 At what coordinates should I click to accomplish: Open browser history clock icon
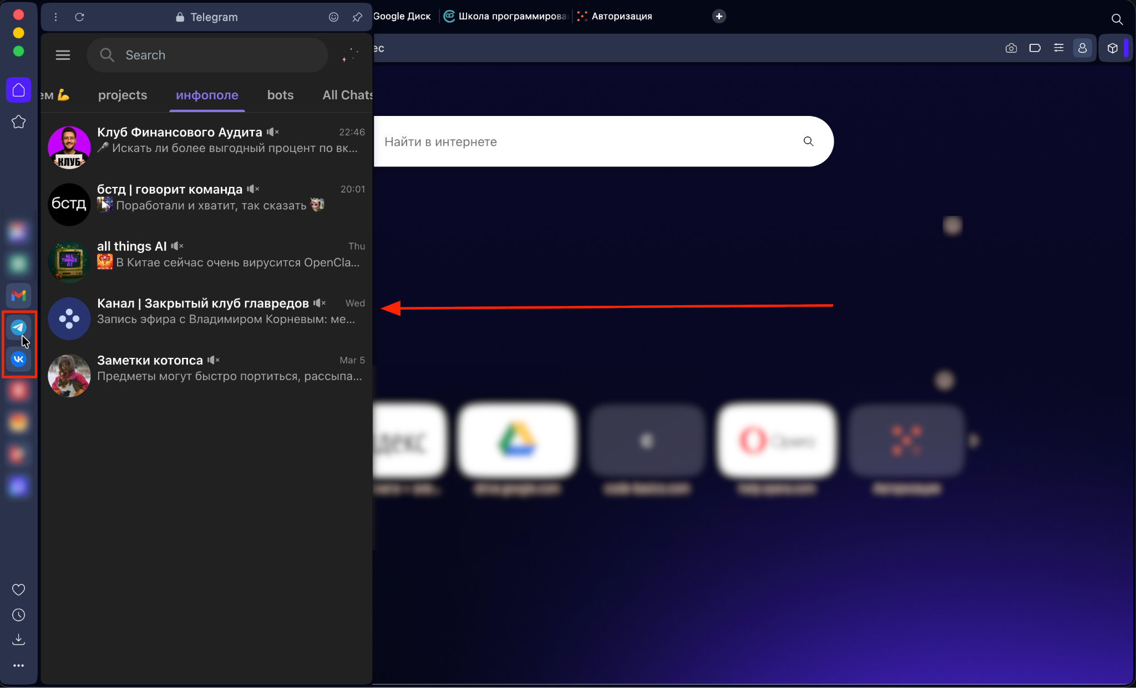(x=18, y=615)
